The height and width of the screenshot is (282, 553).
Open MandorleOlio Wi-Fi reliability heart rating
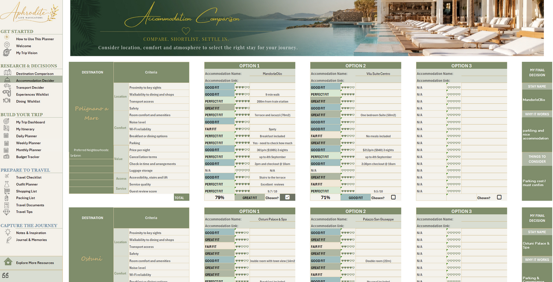(242, 129)
